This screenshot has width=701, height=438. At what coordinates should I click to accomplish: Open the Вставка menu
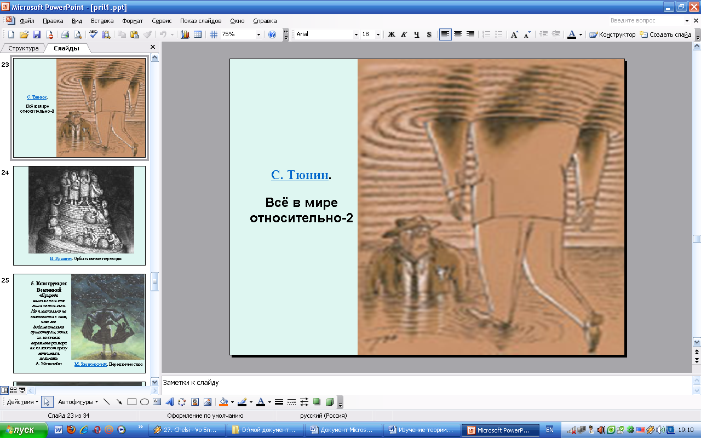pos(102,21)
